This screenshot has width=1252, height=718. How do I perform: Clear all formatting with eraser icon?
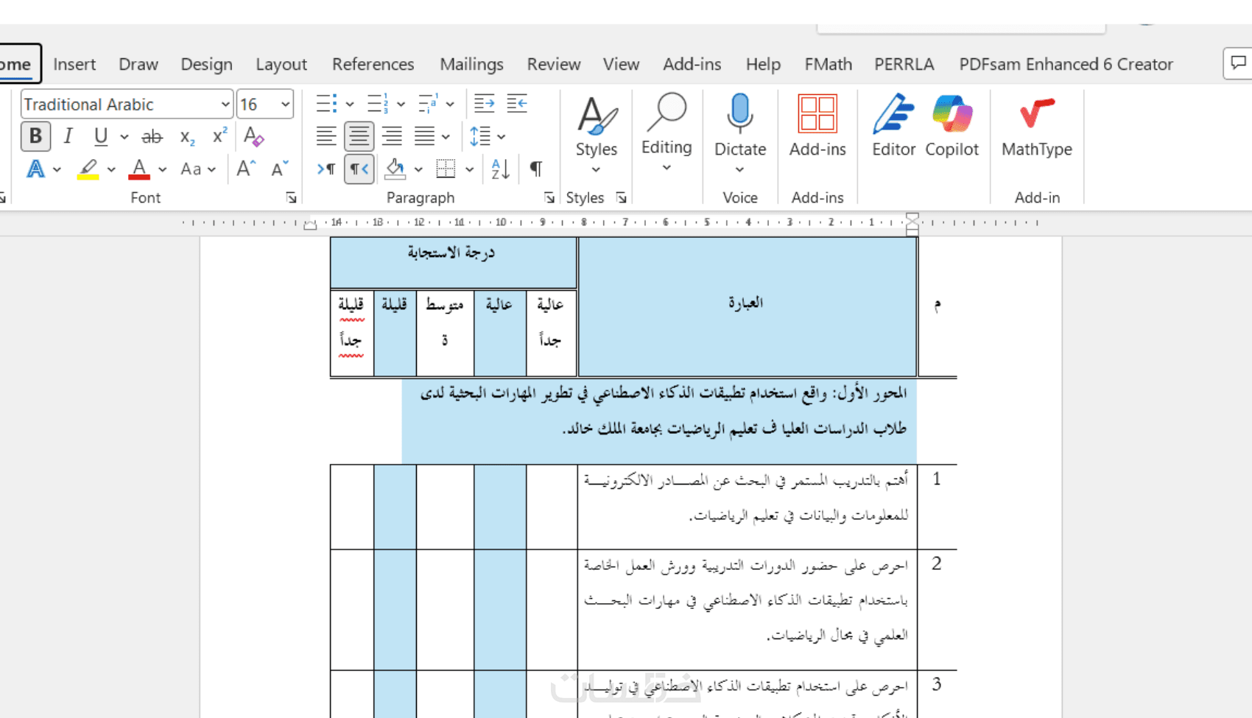pyautogui.click(x=253, y=136)
